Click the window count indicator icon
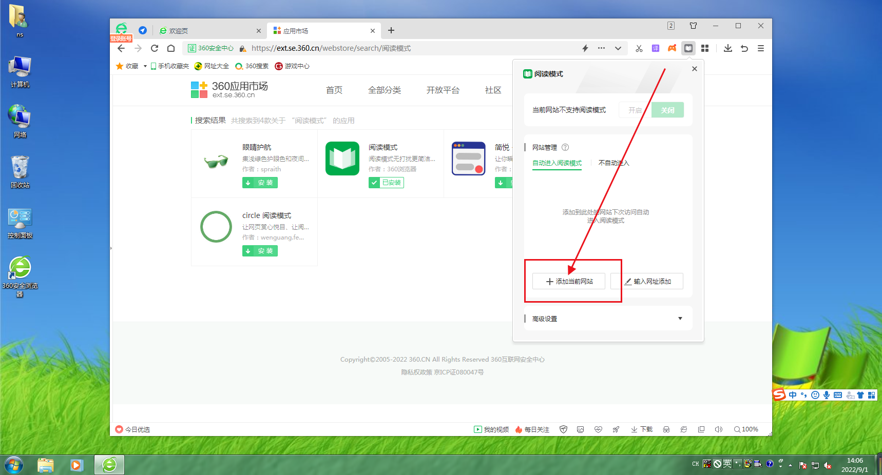The width and height of the screenshot is (882, 475). tap(671, 26)
